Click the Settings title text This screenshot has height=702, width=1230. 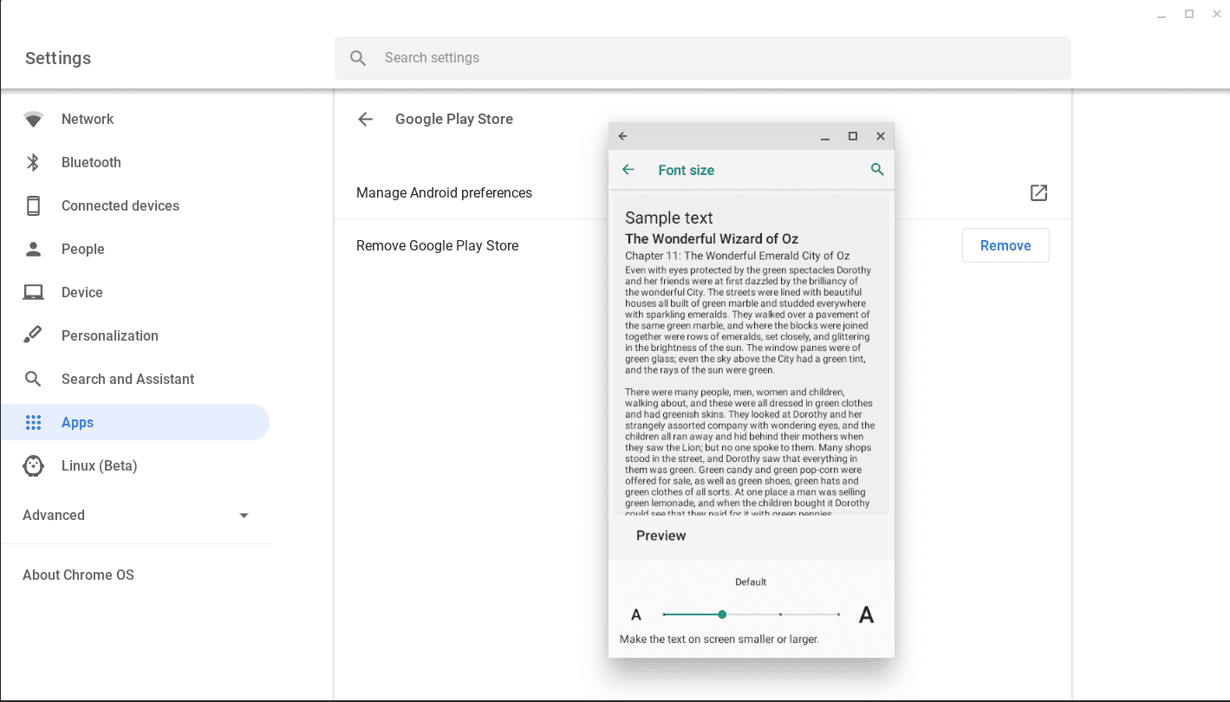pyautogui.click(x=58, y=58)
